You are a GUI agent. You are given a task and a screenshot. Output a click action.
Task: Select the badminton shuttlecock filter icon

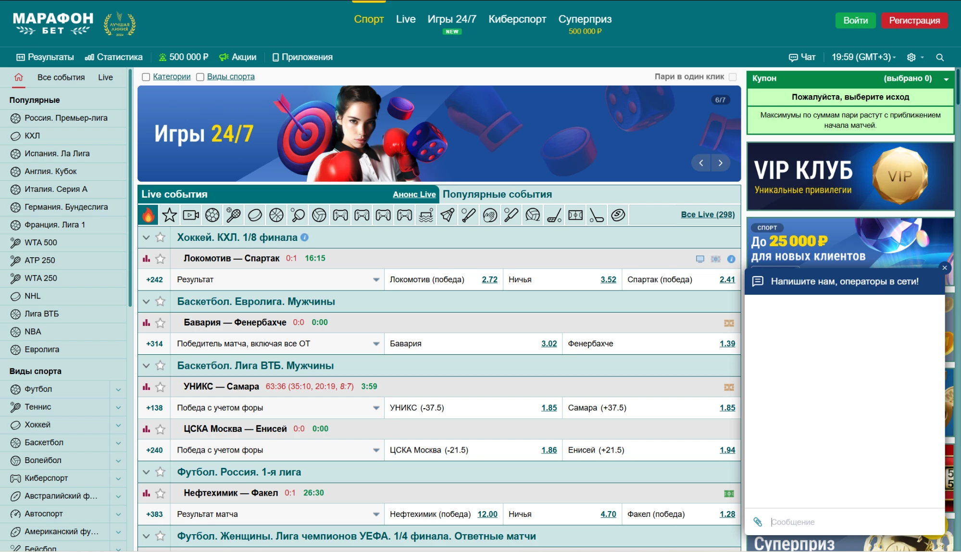pos(447,215)
